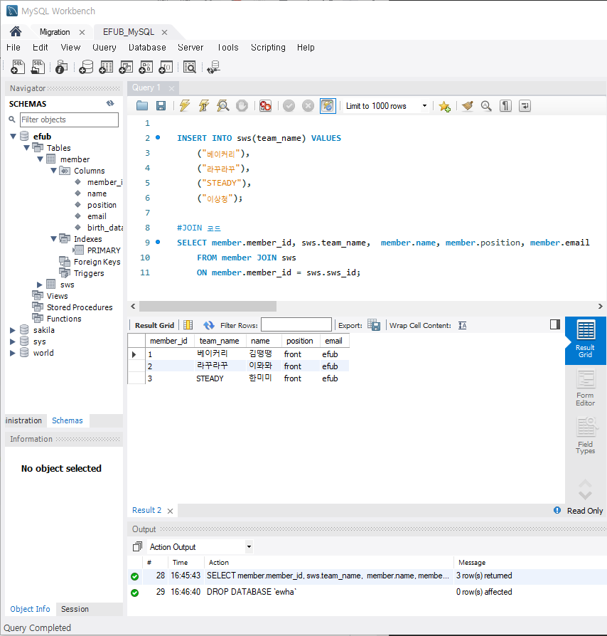
Task: Switch to the Migration tab
Action: click(55, 32)
